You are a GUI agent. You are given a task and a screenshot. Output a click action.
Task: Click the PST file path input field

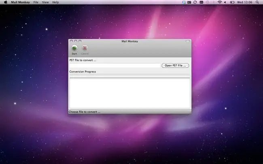(115, 65)
